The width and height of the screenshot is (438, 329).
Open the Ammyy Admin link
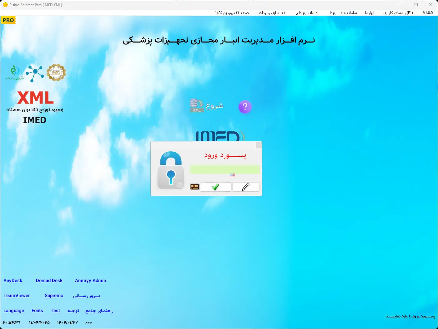pyautogui.click(x=90, y=281)
